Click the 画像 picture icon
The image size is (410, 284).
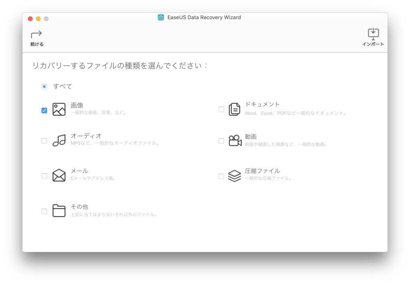pos(59,109)
